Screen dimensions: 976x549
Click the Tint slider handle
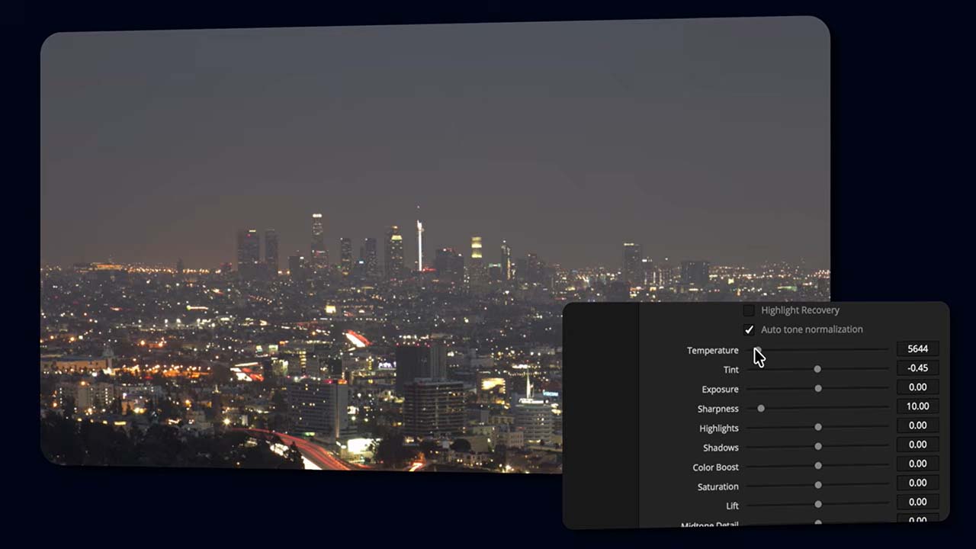pos(817,369)
